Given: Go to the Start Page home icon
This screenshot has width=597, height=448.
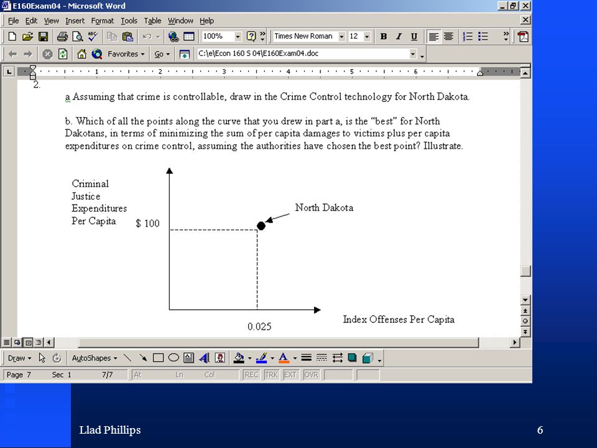Looking at the screenshot, I should coord(81,54).
